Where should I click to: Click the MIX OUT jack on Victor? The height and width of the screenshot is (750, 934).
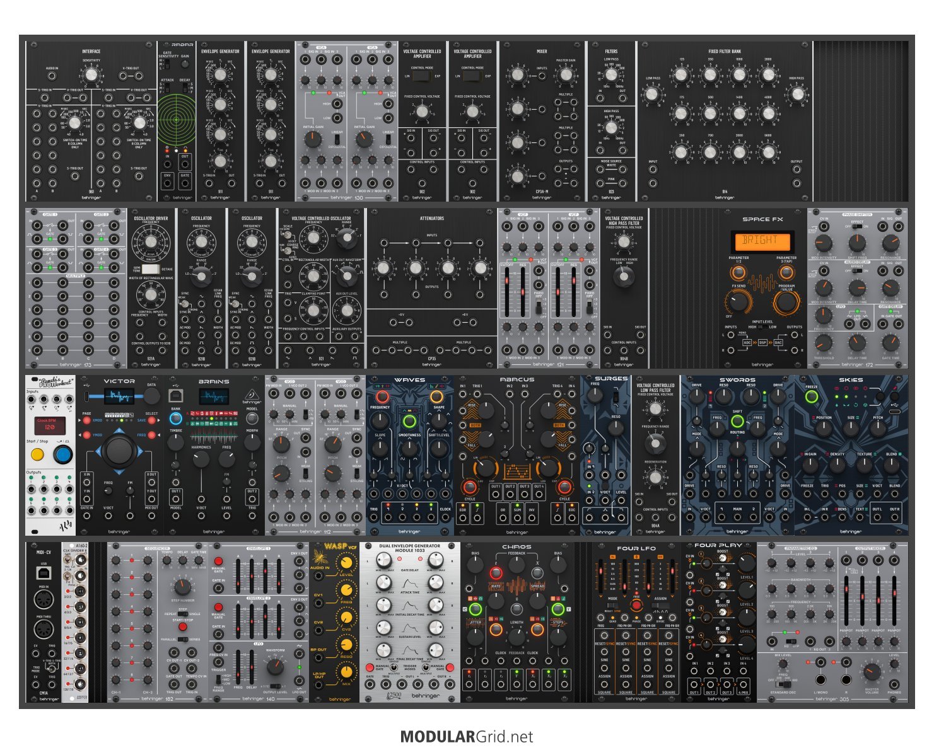(x=151, y=516)
